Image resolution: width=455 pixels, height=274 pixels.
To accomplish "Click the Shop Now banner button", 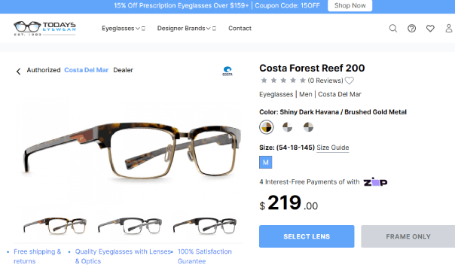I will 350,5.
